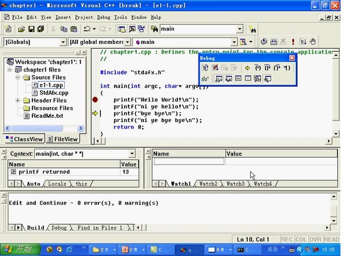This screenshot has width=360, height=256.
Task: Save the file with the floppy icon
Action: [x=31, y=29]
